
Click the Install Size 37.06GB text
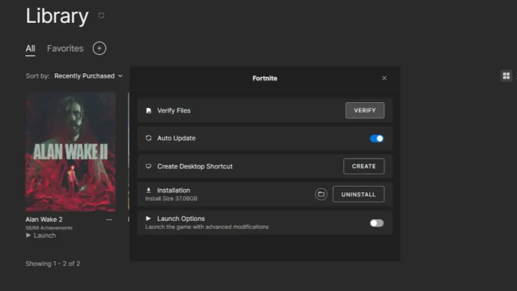click(171, 199)
